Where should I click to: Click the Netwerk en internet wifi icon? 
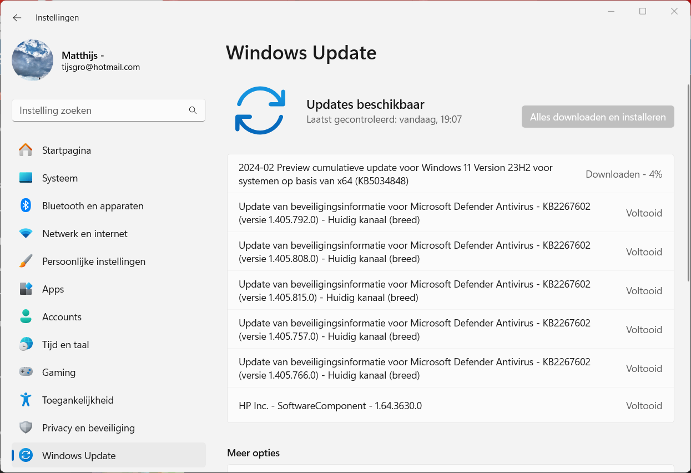pyautogui.click(x=26, y=234)
